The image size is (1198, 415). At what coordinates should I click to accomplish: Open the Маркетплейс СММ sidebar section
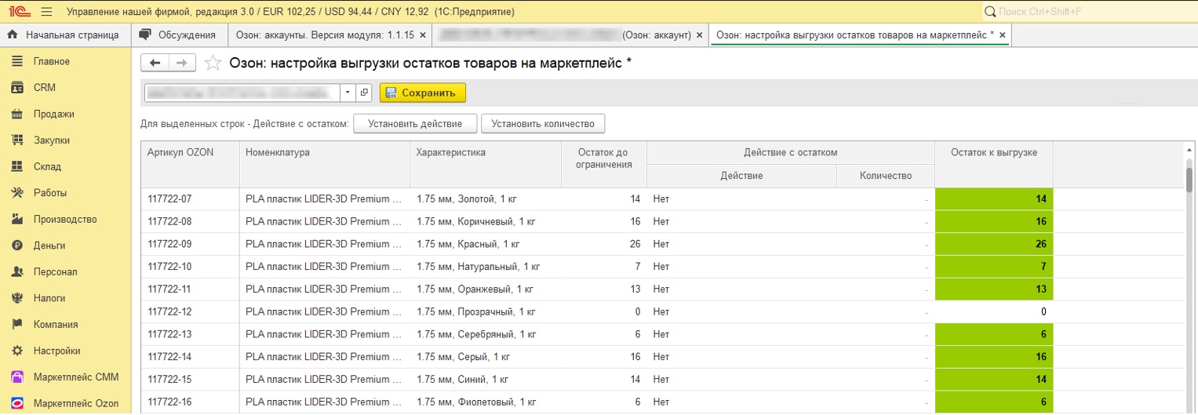pyautogui.click(x=75, y=377)
